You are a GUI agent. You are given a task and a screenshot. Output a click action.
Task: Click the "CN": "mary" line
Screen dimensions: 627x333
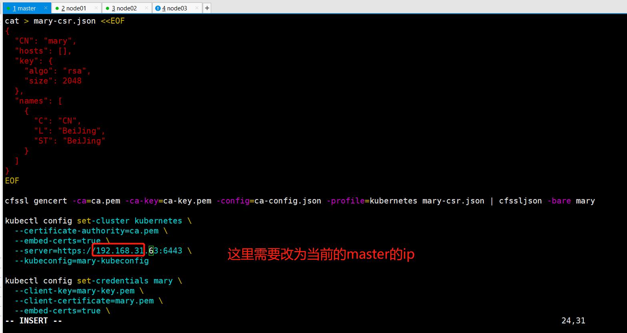pos(46,41)
